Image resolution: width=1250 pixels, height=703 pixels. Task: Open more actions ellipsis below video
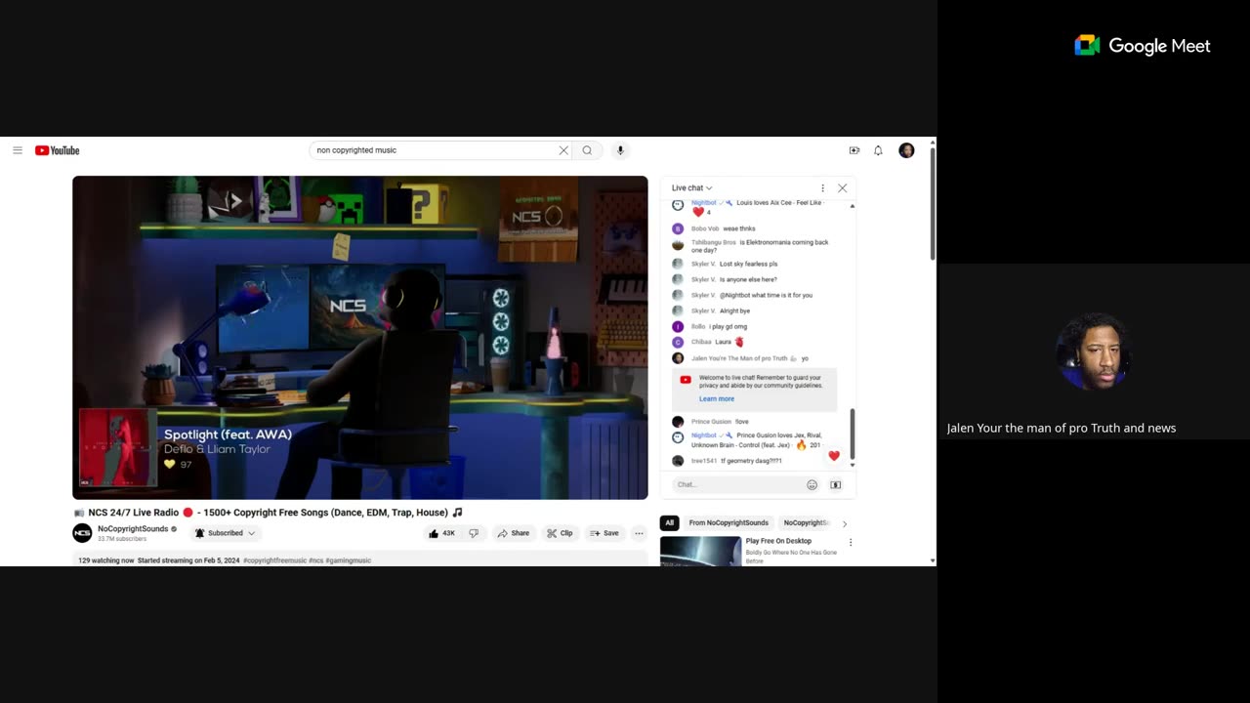pos(639,533)
